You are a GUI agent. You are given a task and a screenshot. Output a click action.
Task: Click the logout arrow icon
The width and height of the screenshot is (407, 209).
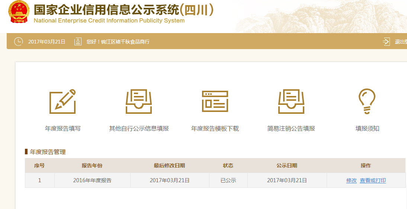(386, 42)
